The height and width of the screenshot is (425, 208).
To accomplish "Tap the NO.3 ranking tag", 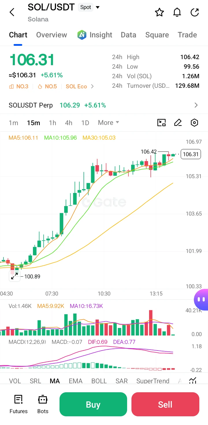I will click(19, 86).
